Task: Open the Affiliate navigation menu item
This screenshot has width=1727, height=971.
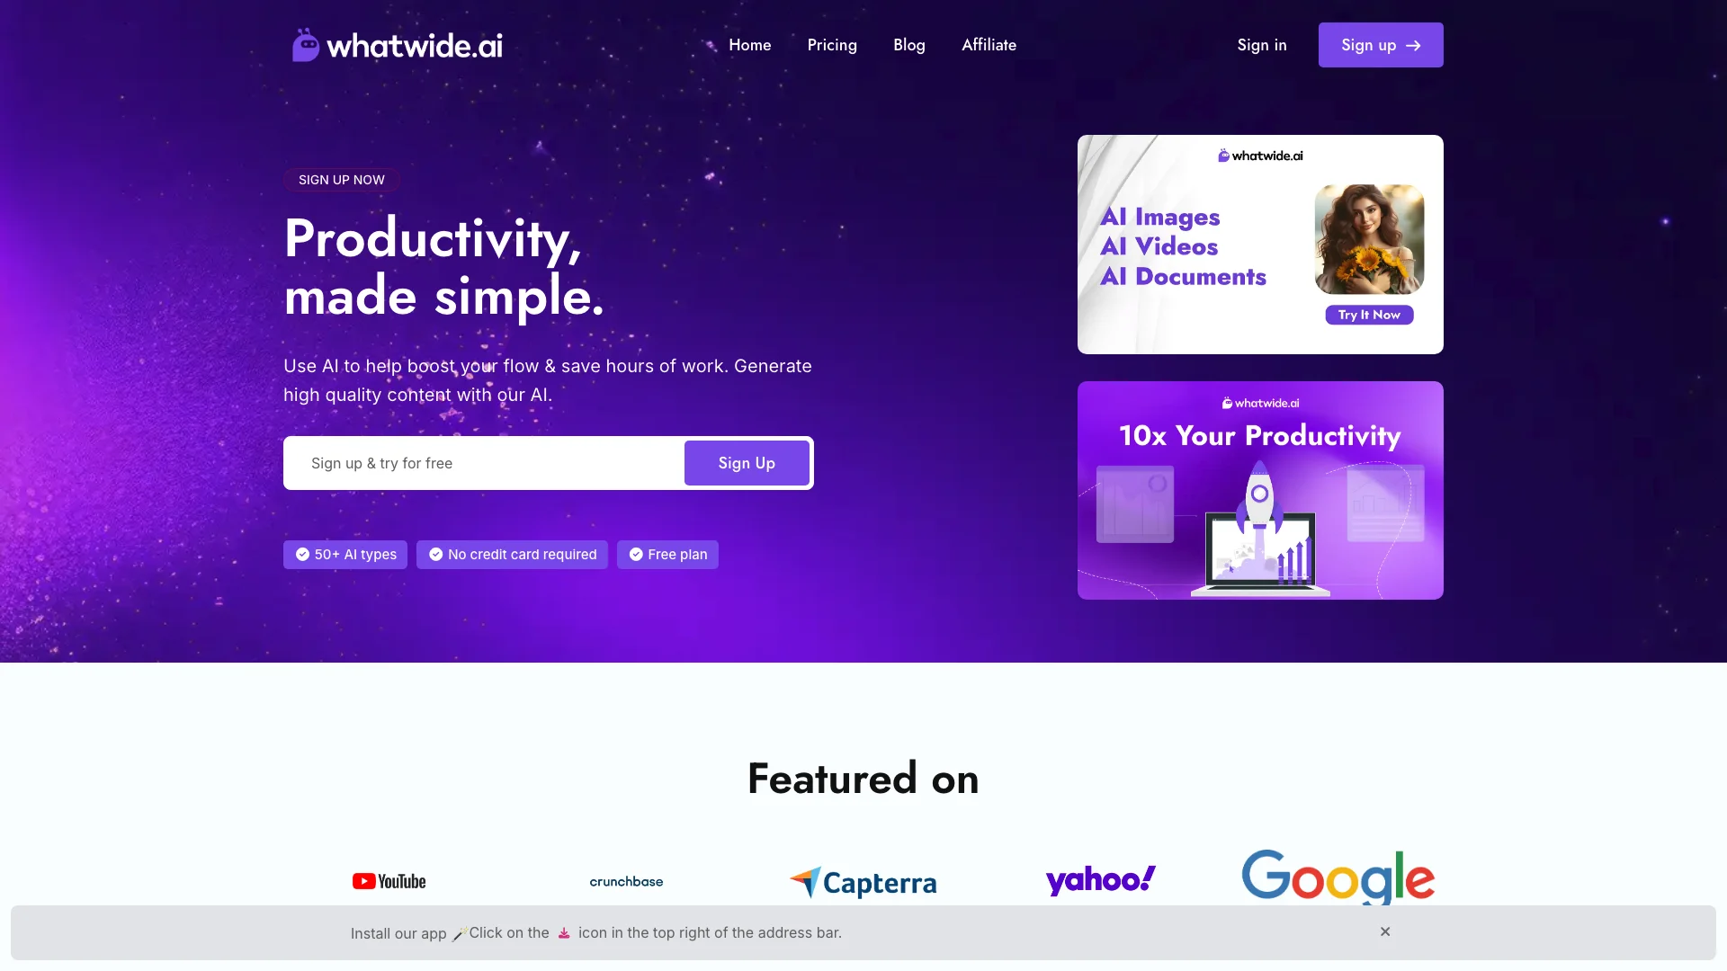Action: tap(988, 44)
